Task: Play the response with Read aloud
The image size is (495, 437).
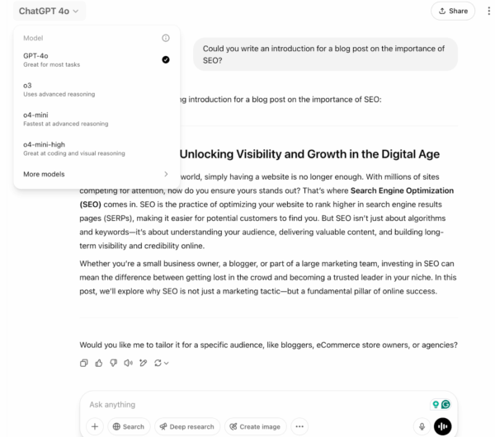Action: pyautogui.click(x=128, y=363)
